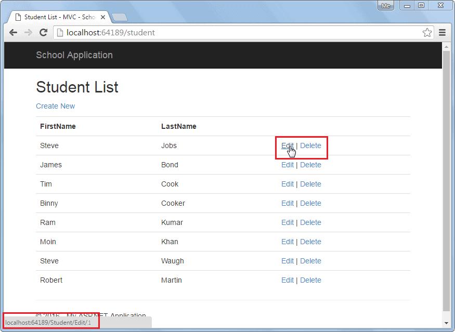Bookmark this page with the star icon
Viewport: 455px width, 332px height.
[427, 32]
